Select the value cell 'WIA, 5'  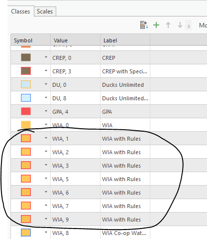pos(75,179)
